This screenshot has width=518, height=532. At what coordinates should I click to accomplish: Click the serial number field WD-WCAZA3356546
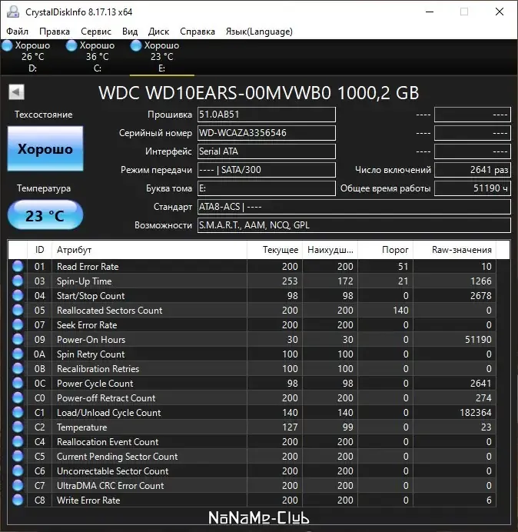click(267, 133)
